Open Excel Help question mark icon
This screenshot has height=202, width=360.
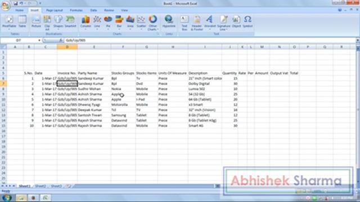point(340,10)
